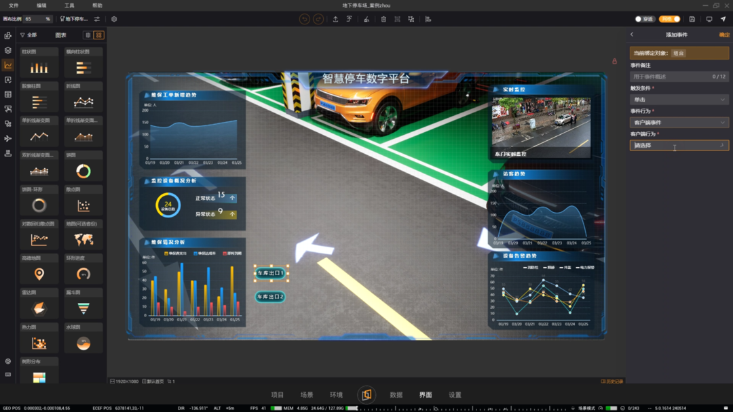The width and height of the screenshot is (733, 412).
Task: Click the undo icon in the top toolbar
Action: pos(304,19)
